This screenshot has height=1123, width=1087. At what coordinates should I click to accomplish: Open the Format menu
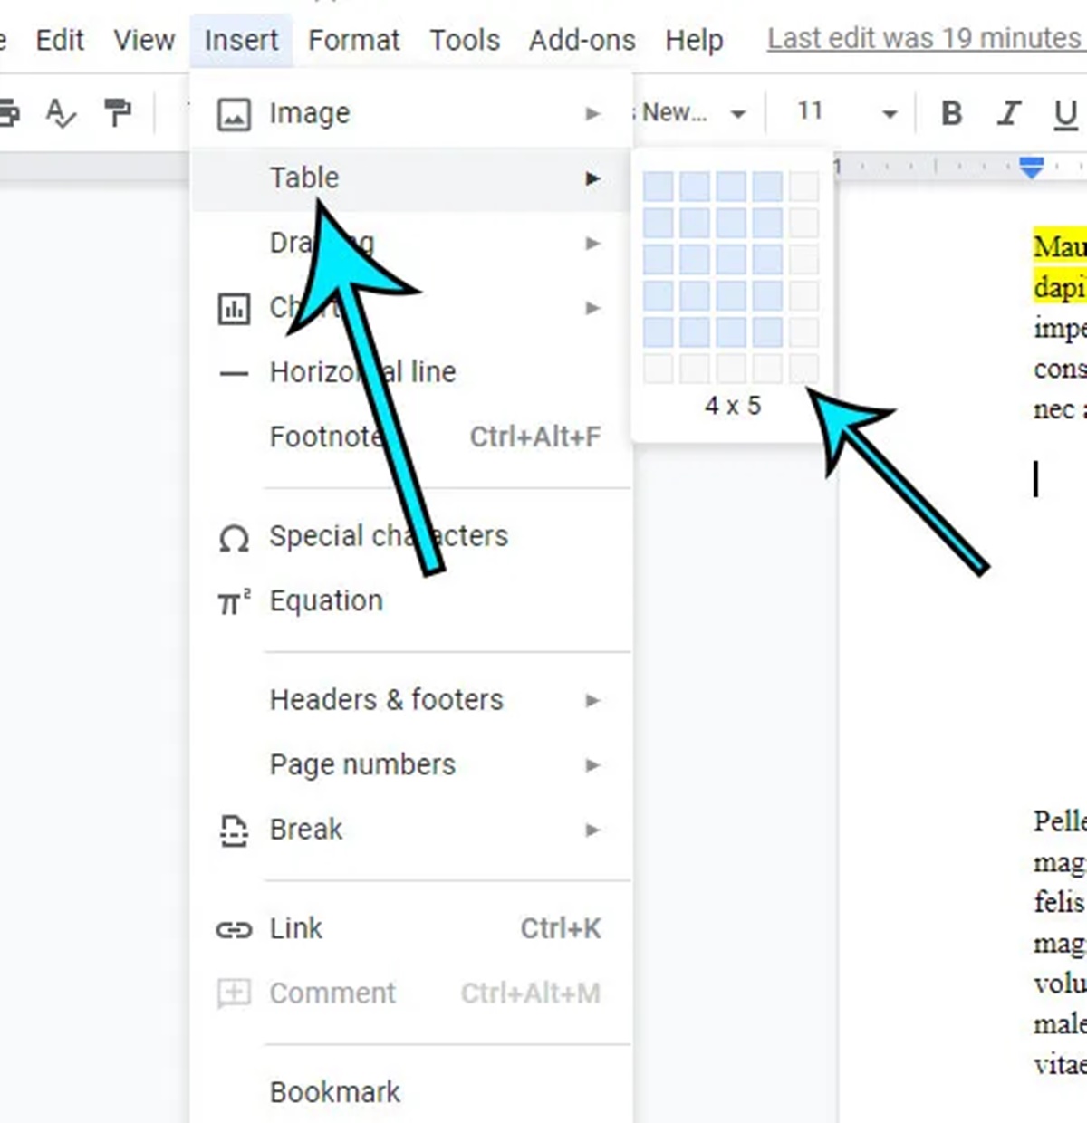pyautogui.click(x=353, y=40)
